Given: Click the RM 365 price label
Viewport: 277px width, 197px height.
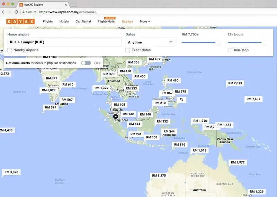Looking at the screenshot, I should 134,62.
